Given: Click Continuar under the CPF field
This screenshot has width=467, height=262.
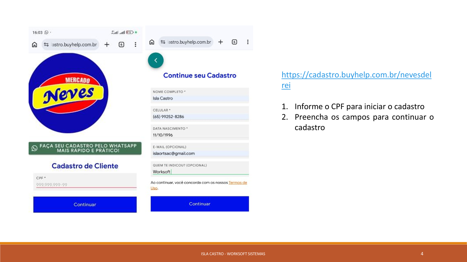Looking at the screenshot, I should (x=85, y=204).
